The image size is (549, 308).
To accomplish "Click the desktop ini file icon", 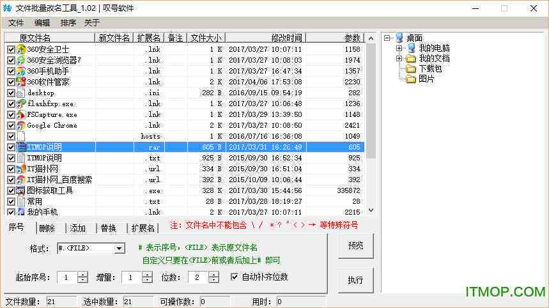I will pyautogui.click(x=21, y=93).
